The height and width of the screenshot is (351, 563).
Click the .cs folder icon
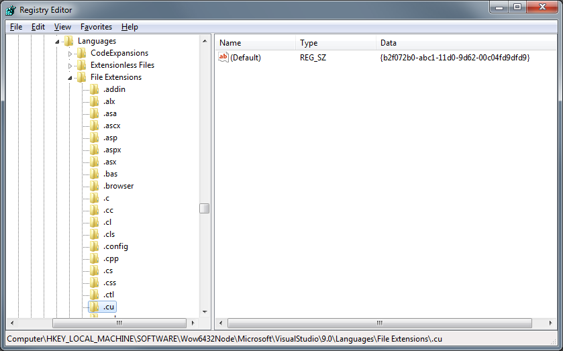(x=95, y=270)
